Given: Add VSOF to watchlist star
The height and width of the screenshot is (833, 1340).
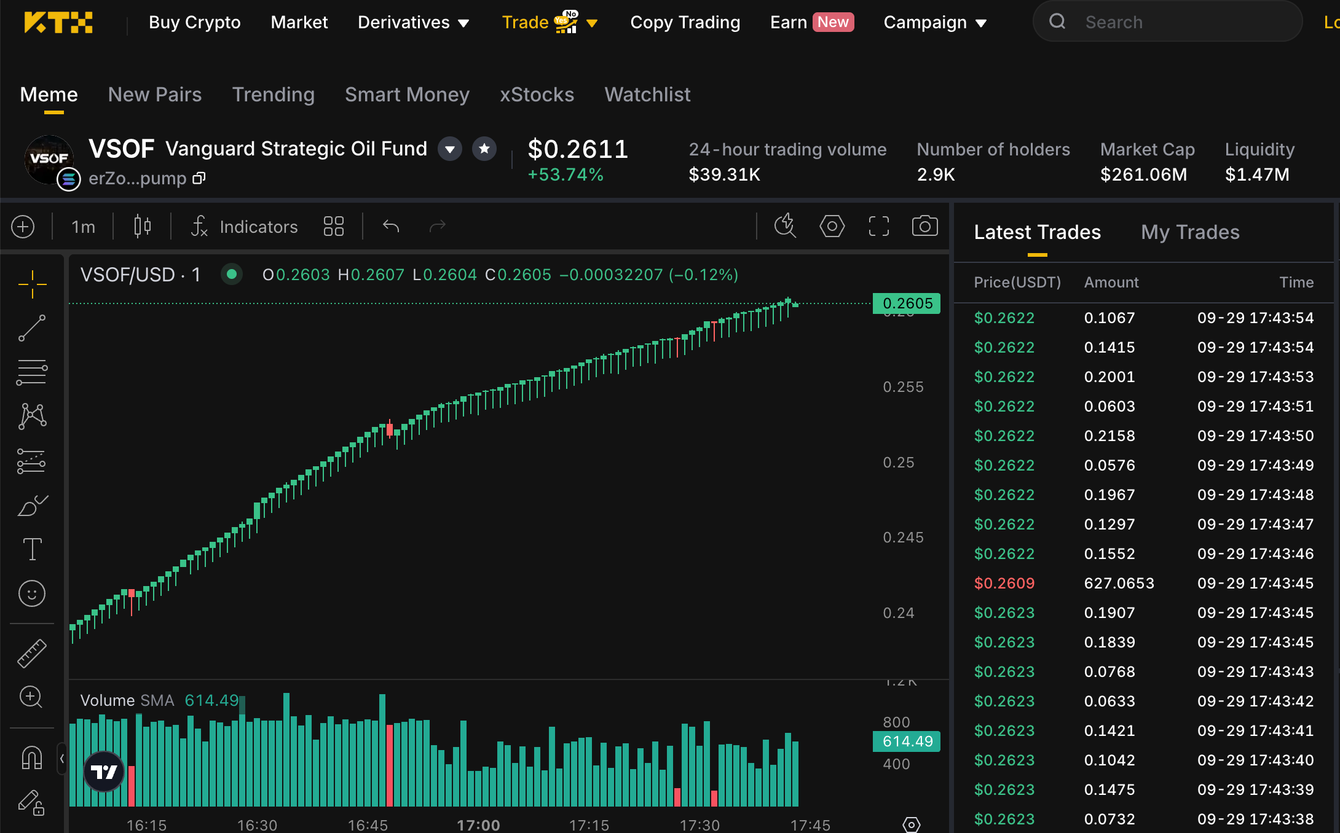Looking at the screenshot, I should (484, 149).
